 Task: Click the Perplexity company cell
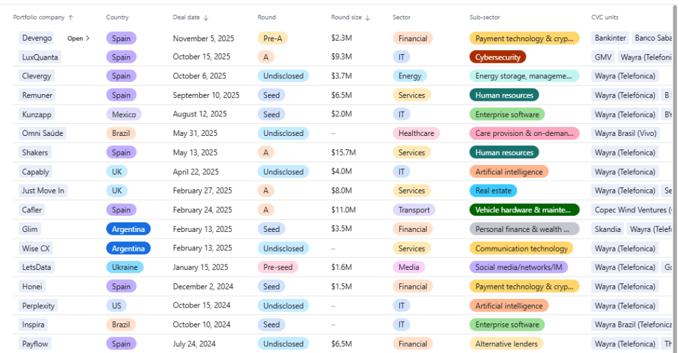point(39,306)
